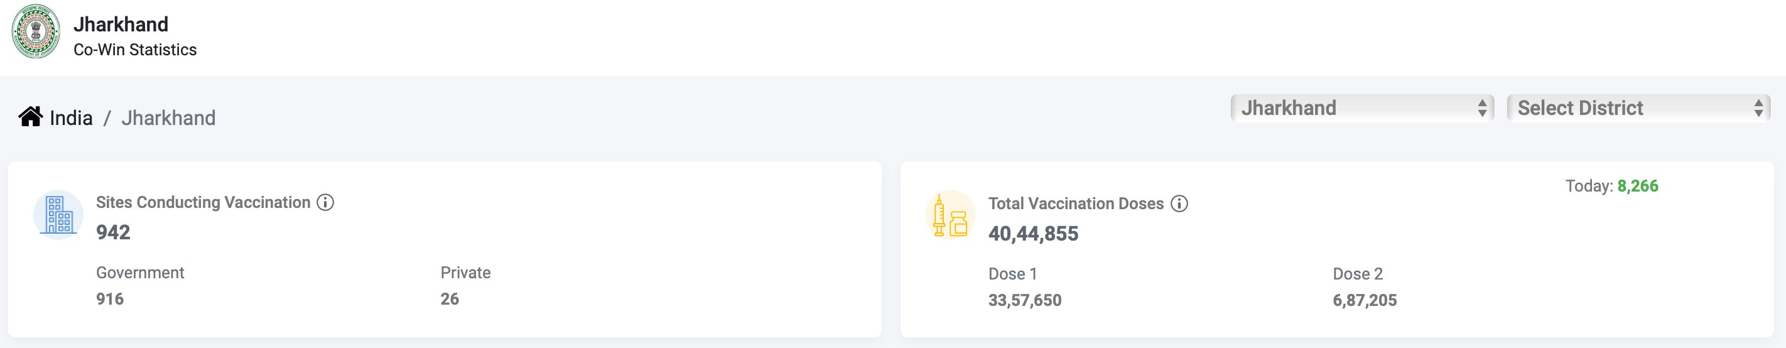The image size is (1786, 348).
Task: Click the info icon beside Total Vaccination Doses
Action: point(1179,204)
